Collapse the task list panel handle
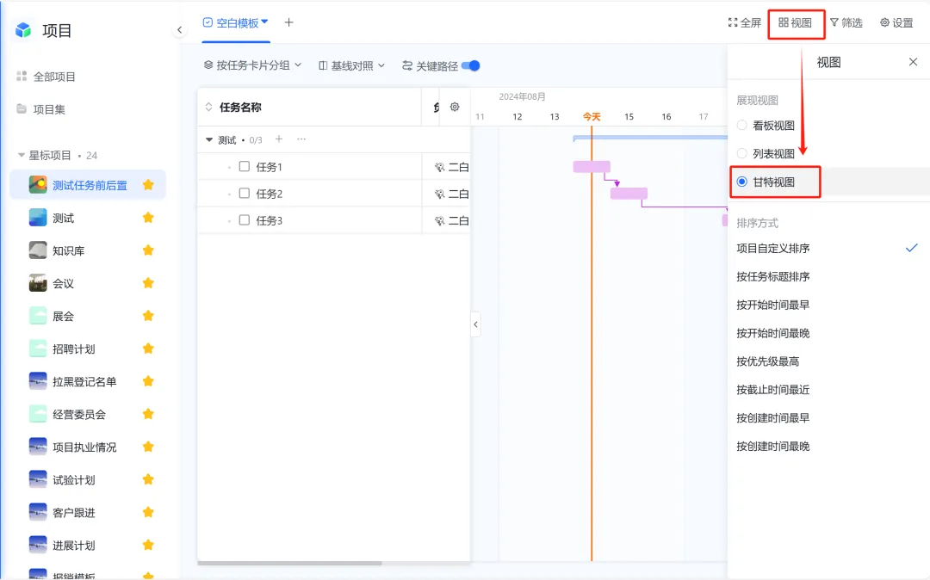930x580 pixels. click(475, 324)
